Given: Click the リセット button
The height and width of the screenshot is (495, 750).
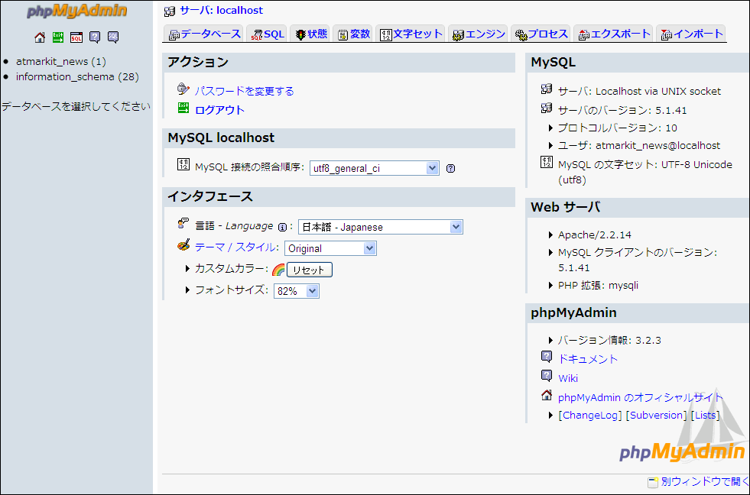Looking at the screenshot, I should (309, 270).
